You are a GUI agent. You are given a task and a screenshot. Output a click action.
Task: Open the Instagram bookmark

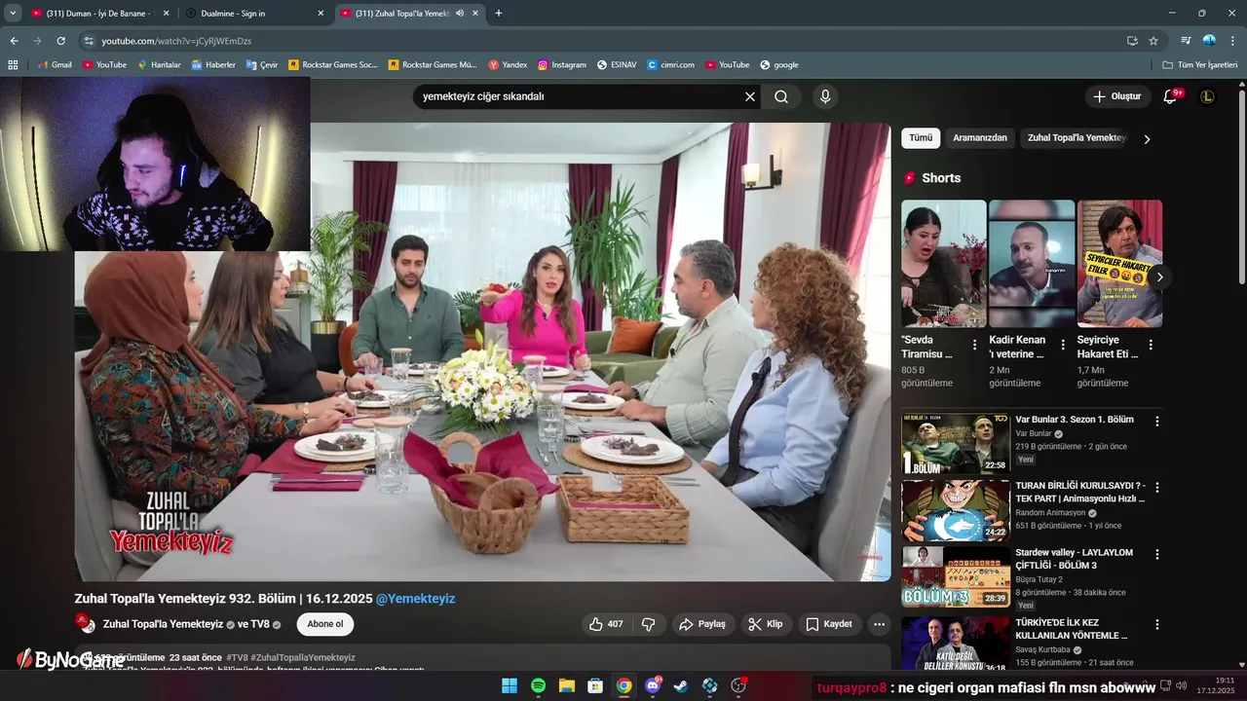(x=562, y=65)
